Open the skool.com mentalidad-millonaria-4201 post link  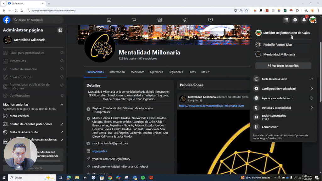tap(211, 106)
